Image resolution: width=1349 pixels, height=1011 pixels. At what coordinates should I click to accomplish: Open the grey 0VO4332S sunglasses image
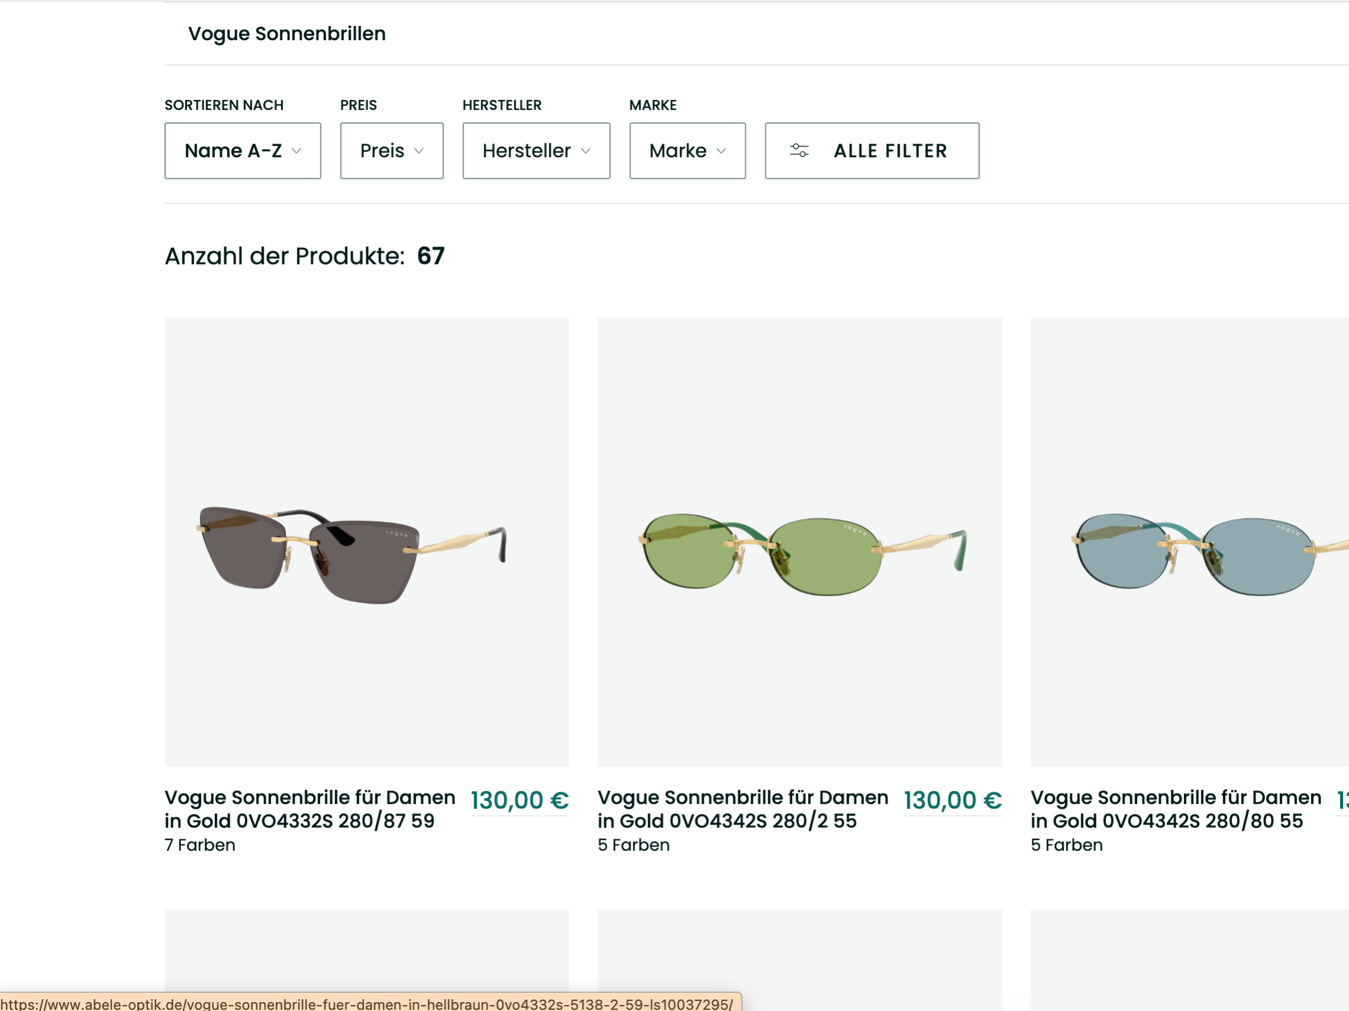pos(366,542)
